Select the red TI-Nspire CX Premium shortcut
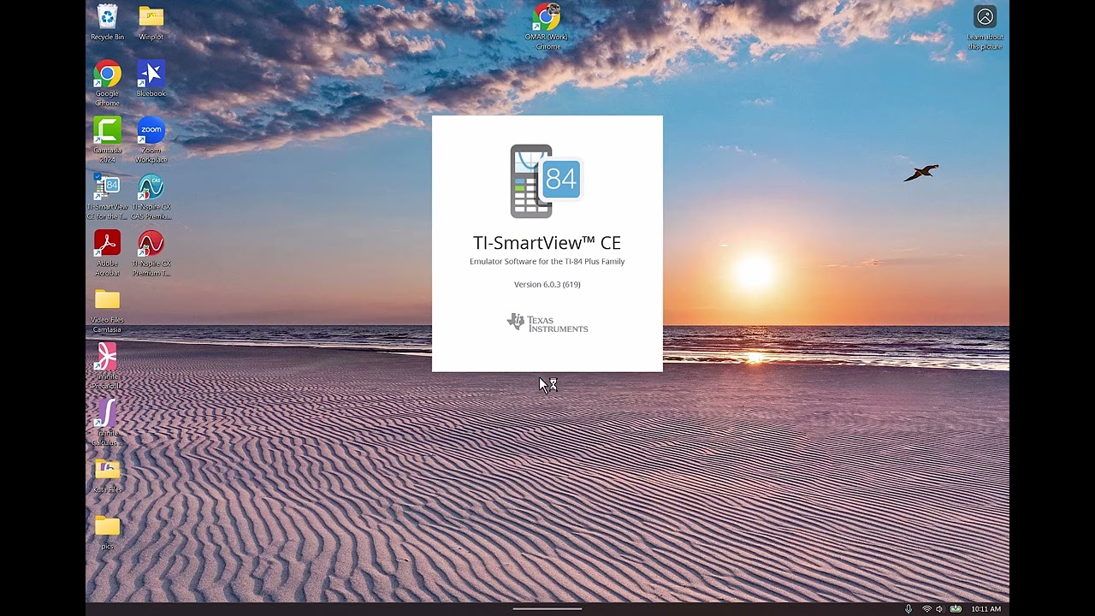Image resolution: width=1095 pixels, height=616 pixels. pyautogui.click(x=151, y=253)
